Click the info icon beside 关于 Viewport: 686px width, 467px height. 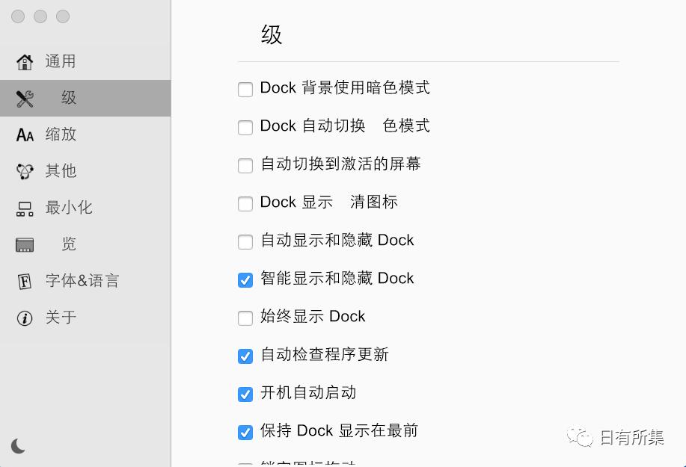tap(23, 318)
